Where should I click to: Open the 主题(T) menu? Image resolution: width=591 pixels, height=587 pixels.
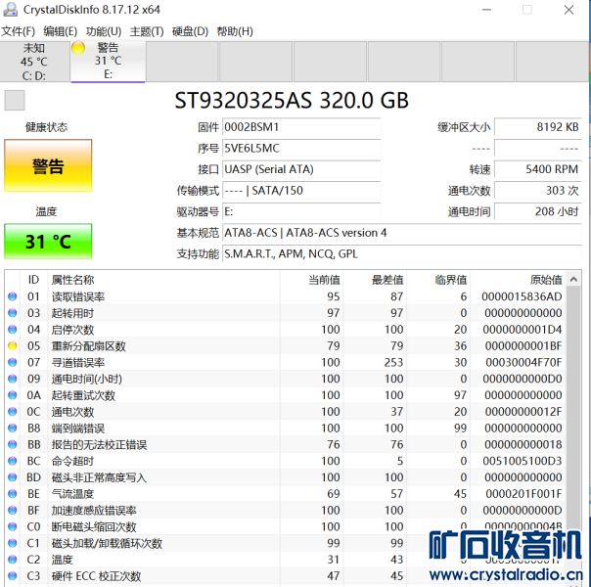(x=147, y=31)
